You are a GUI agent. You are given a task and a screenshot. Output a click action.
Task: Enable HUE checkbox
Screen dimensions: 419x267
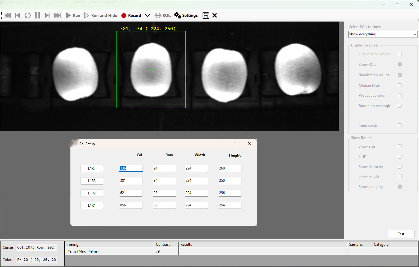[400, 157]
